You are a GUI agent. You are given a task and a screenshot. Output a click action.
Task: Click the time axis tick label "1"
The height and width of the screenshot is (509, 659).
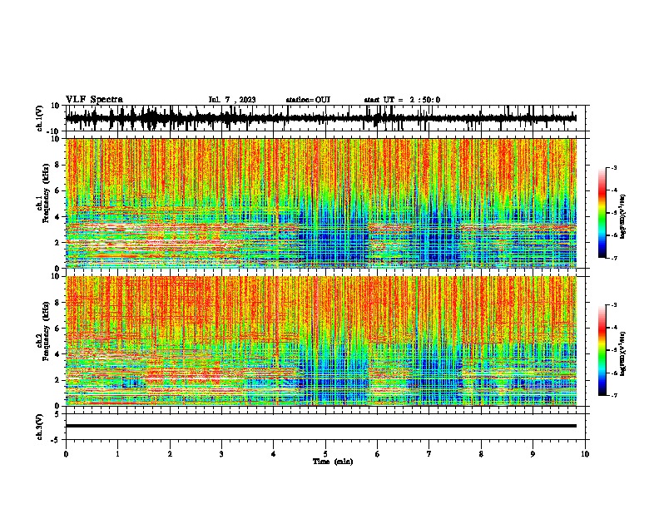117,454
